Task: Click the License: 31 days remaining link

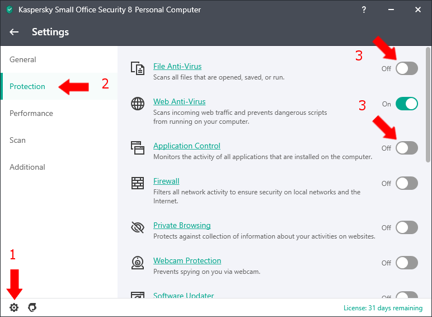Action: [383, 308]
